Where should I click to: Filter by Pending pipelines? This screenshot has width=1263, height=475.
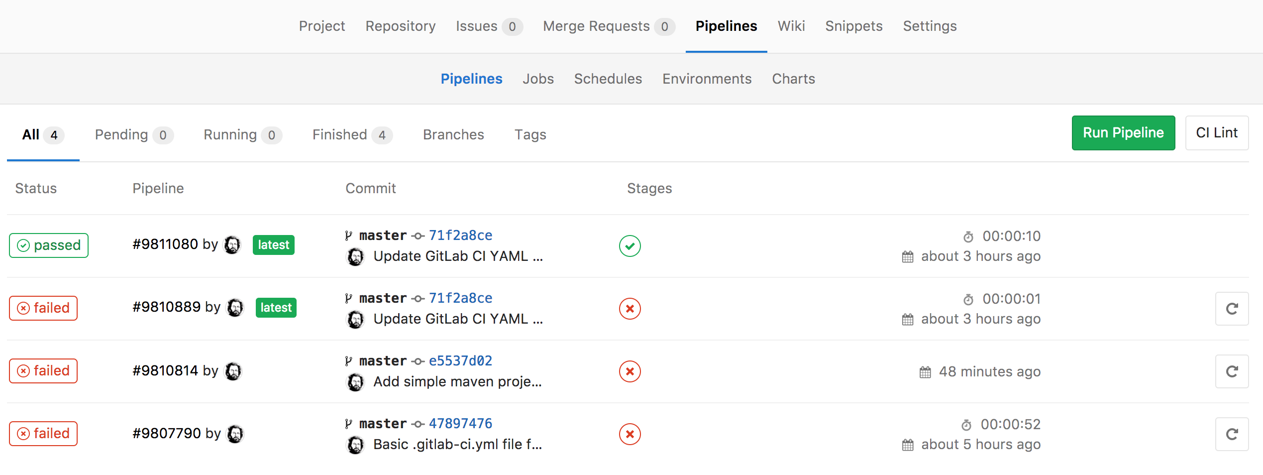(x=134, y=135)
